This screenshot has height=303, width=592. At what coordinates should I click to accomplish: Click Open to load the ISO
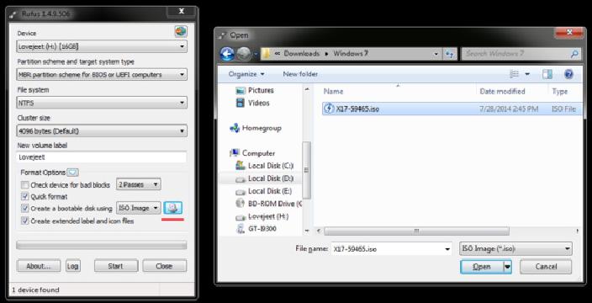point(482,267)
